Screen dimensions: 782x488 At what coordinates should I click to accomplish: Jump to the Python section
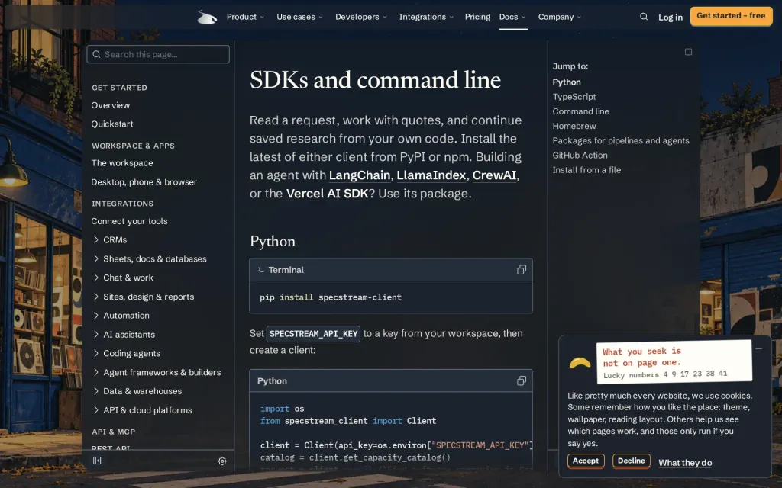pos(567,82)
